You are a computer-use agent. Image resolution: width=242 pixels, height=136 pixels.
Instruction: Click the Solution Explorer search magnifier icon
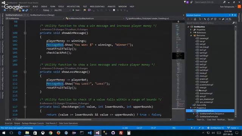234,23
